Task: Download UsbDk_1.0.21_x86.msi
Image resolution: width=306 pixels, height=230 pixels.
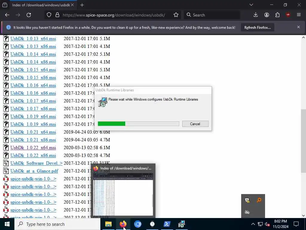Action: tap(33, 140)
